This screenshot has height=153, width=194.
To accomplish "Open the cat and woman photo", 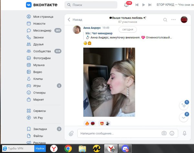I will coord(109,82).
